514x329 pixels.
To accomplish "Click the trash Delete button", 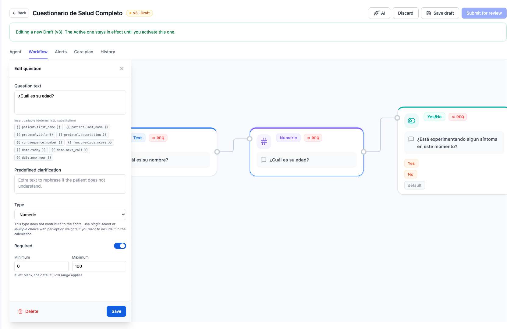I will pos(28,311).
